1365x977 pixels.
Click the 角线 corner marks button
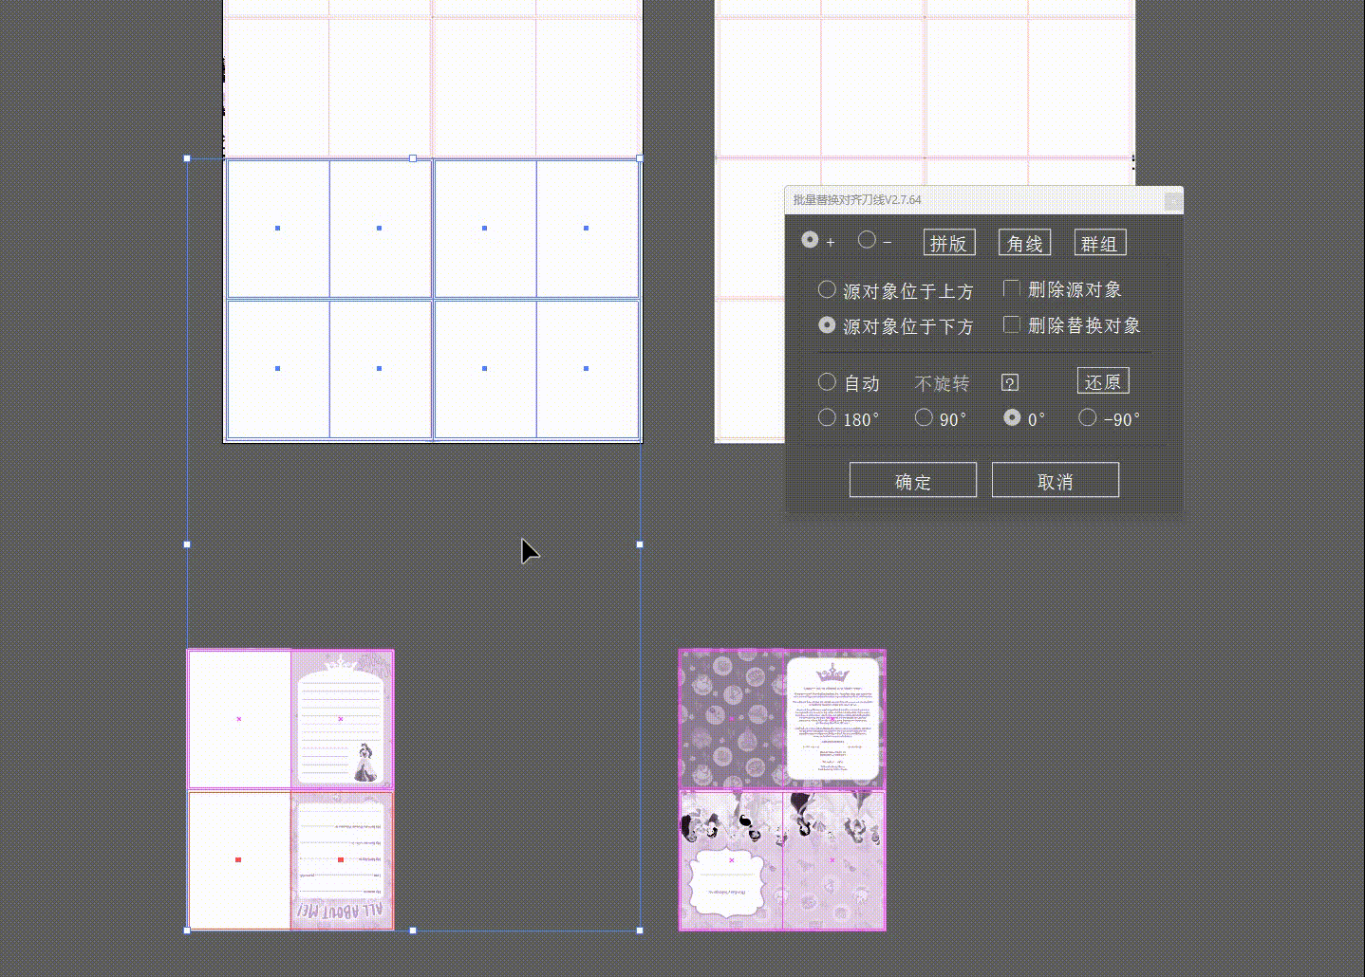pyautogui.click(x=1024, y=243)
